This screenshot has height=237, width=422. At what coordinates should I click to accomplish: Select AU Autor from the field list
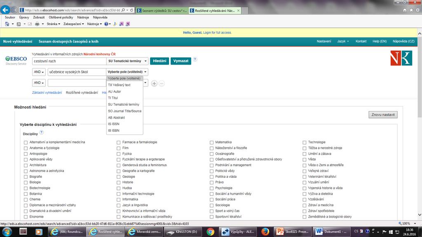124,92
